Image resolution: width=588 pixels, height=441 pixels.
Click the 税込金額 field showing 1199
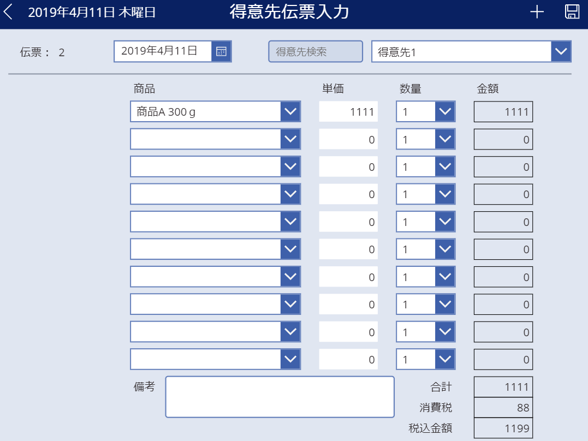503,428
